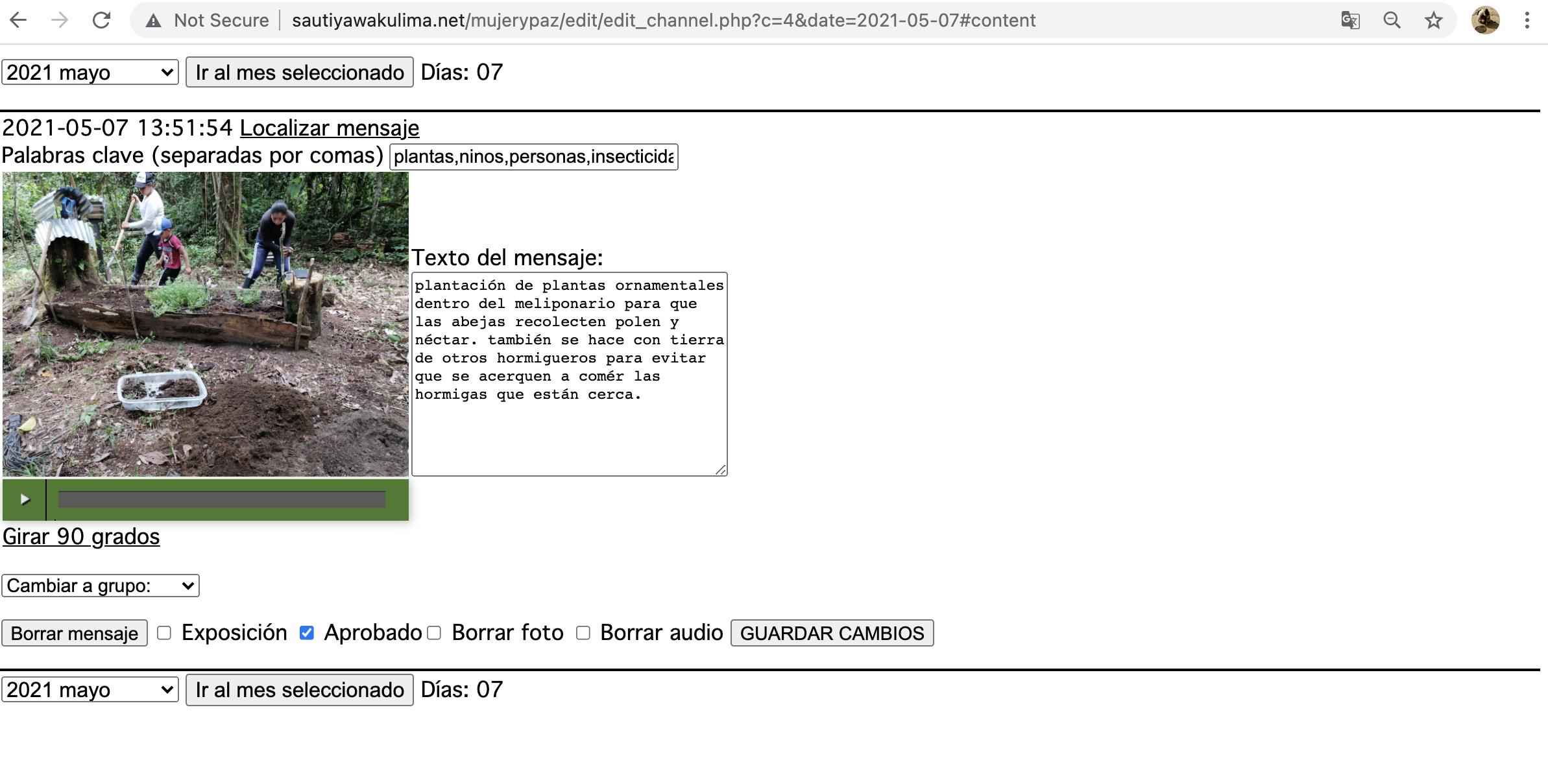This screenshot has height=760, width=1548.
Task: Bookmark this page with the star icon
Action: pos(1433,20)
